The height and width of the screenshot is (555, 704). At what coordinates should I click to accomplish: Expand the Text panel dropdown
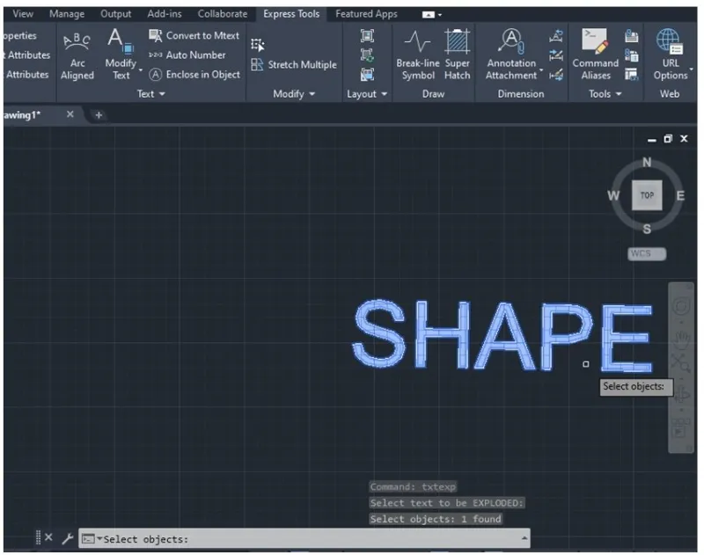pos(151,94)
